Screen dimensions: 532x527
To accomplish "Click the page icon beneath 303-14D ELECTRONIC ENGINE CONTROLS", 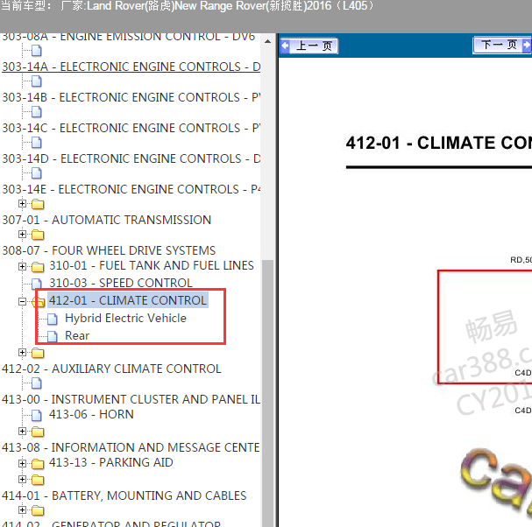I will pyautogui.click(x=37, y=173).
